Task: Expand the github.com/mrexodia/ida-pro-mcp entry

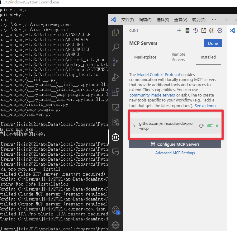Action: [x=134, y=126]
